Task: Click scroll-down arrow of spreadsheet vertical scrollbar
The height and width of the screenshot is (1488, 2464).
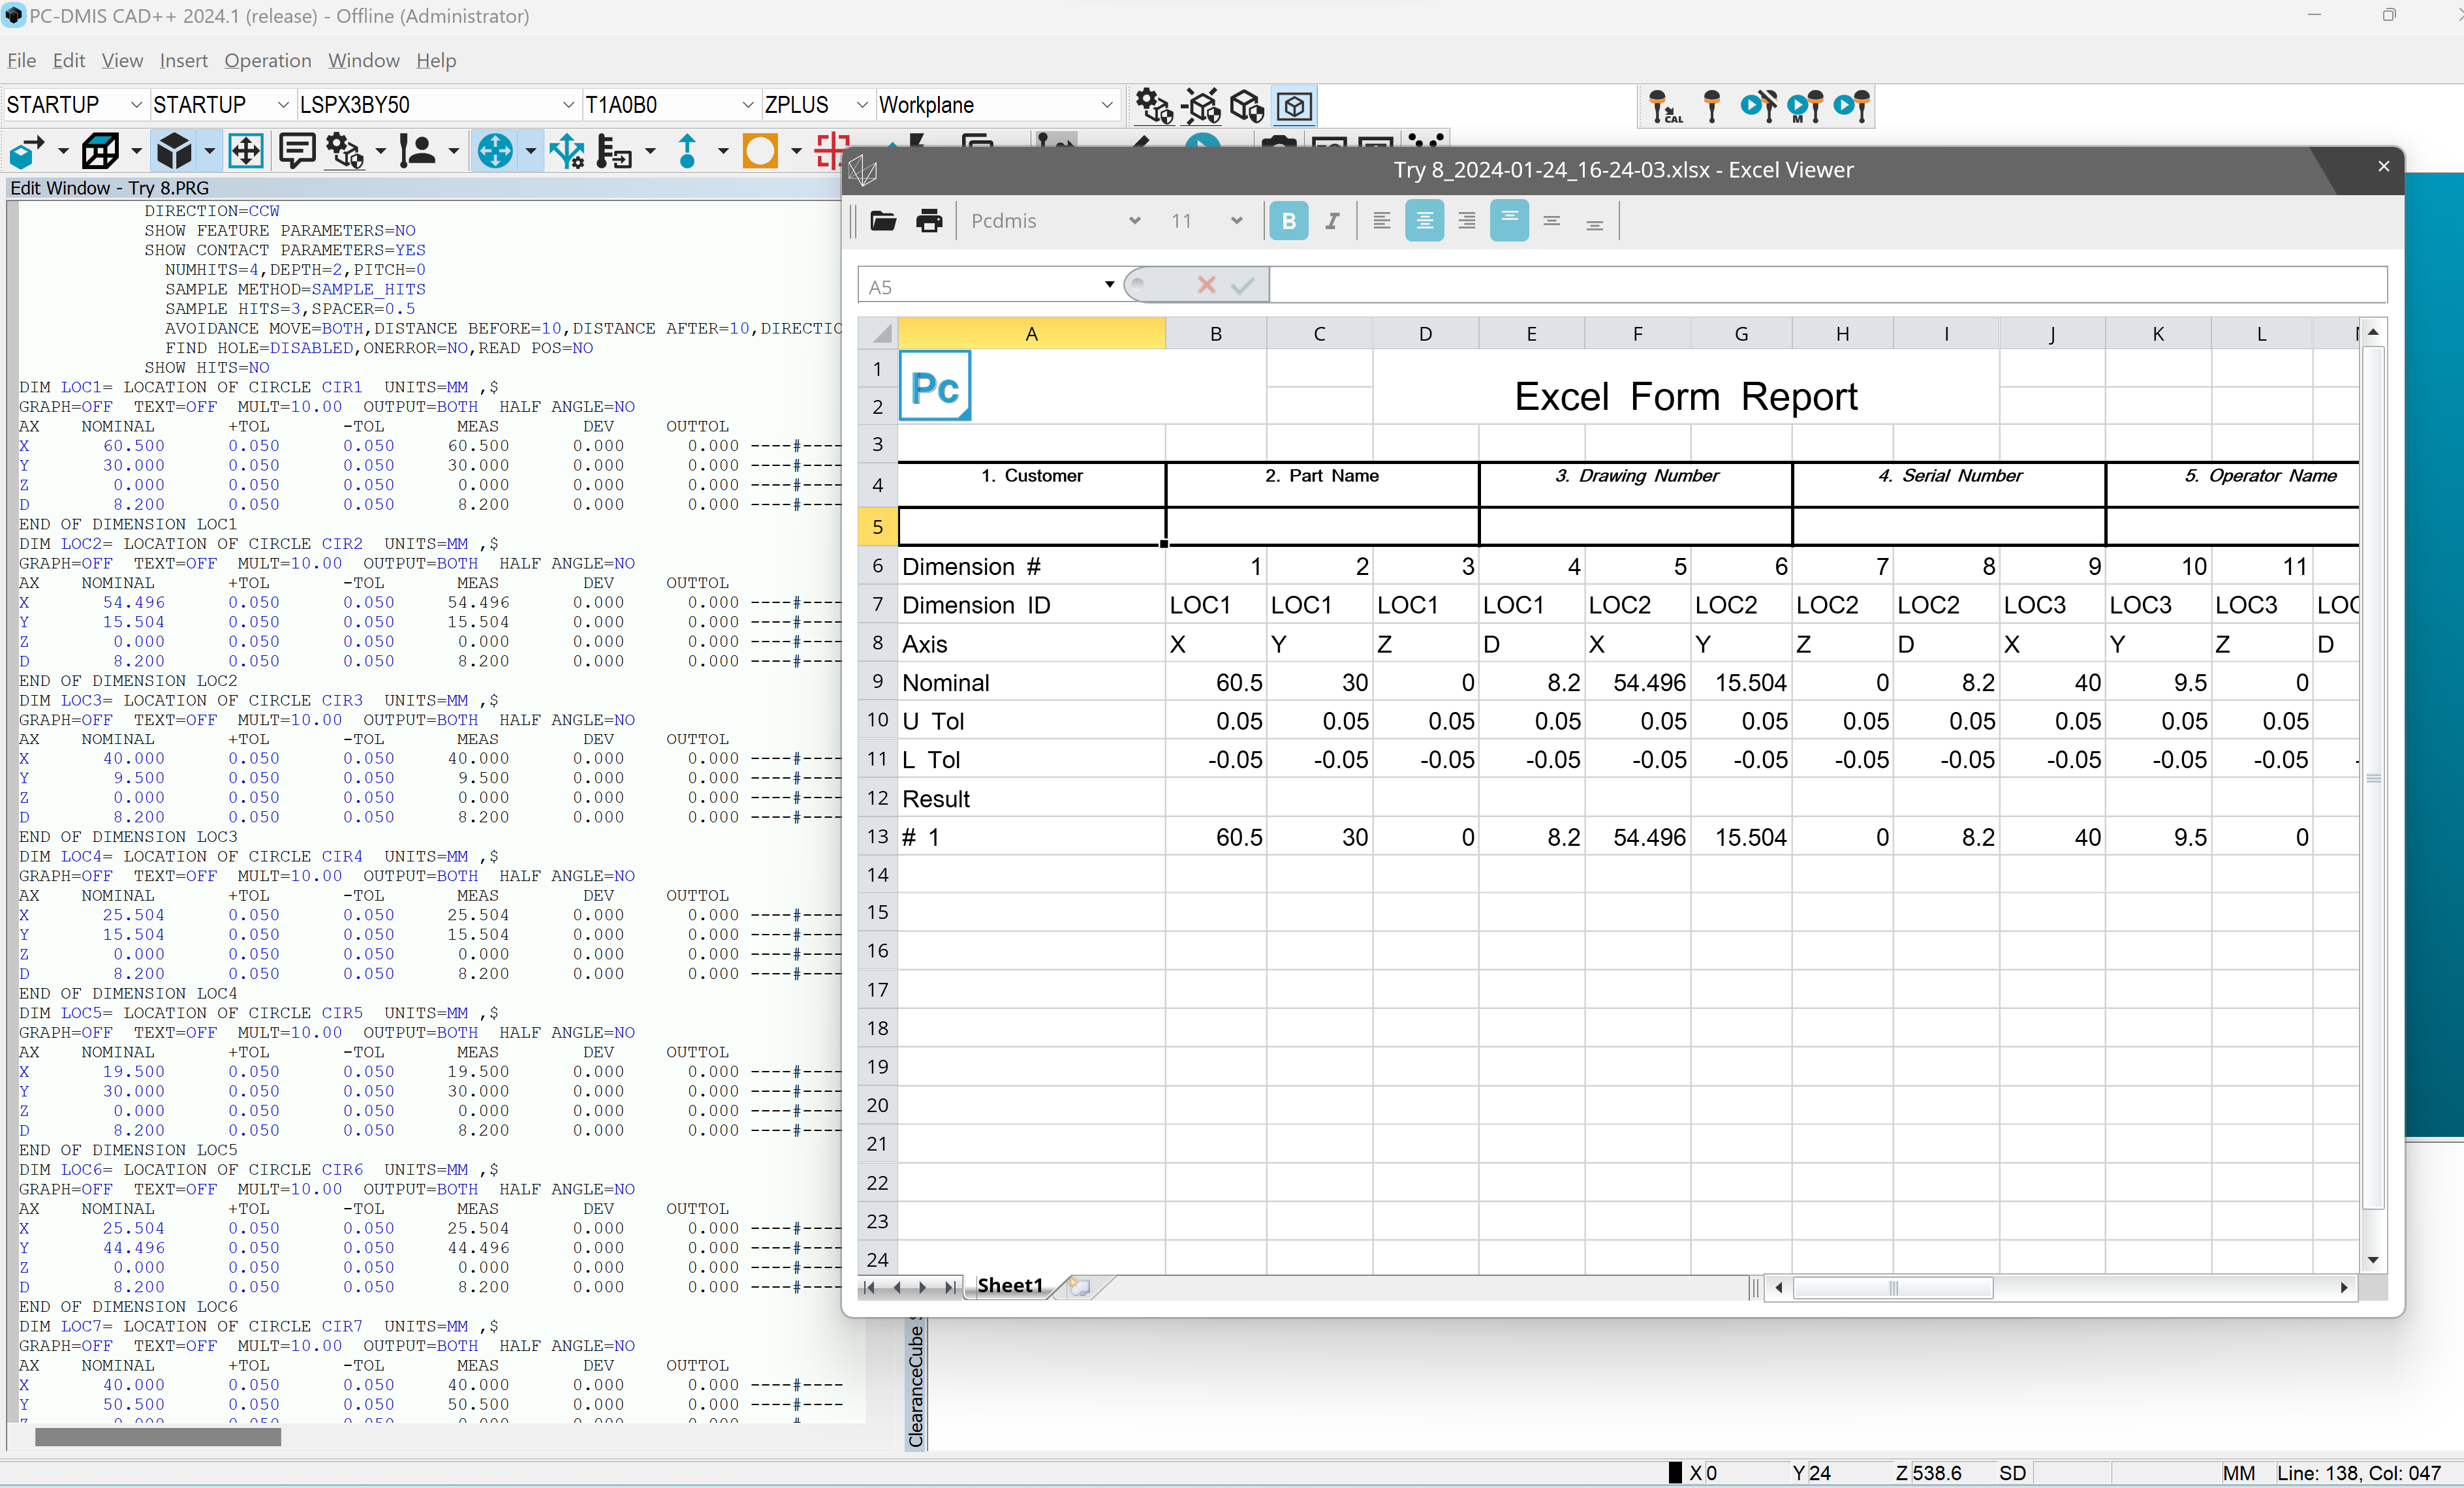Action: [x=2373, y=1260]
